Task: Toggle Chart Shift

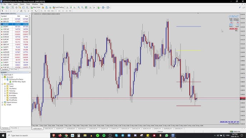Action: [x=94, y=8]
